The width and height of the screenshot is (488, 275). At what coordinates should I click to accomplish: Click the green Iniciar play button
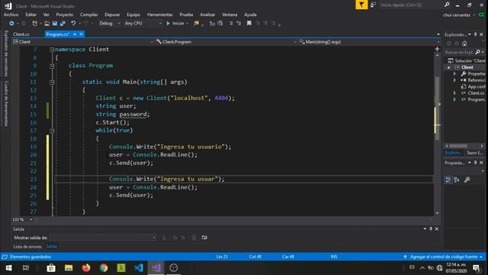pyautogui.click(x=168, y=24)
